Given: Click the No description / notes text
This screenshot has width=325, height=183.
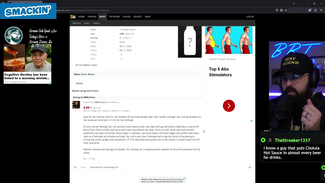Looking at the screenshot, I should [86, 65].
